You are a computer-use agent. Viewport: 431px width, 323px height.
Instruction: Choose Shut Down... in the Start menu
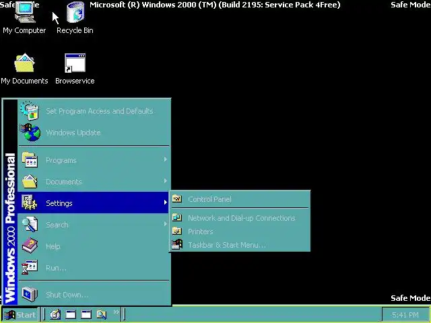(x=94, y=295)
